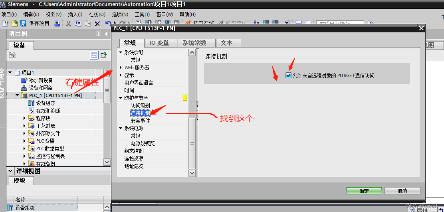Select 安全事件 in the navigation list

141,121
